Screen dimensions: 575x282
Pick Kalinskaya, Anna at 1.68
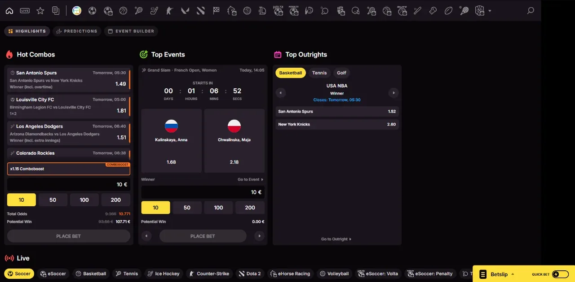coord(172,141)
